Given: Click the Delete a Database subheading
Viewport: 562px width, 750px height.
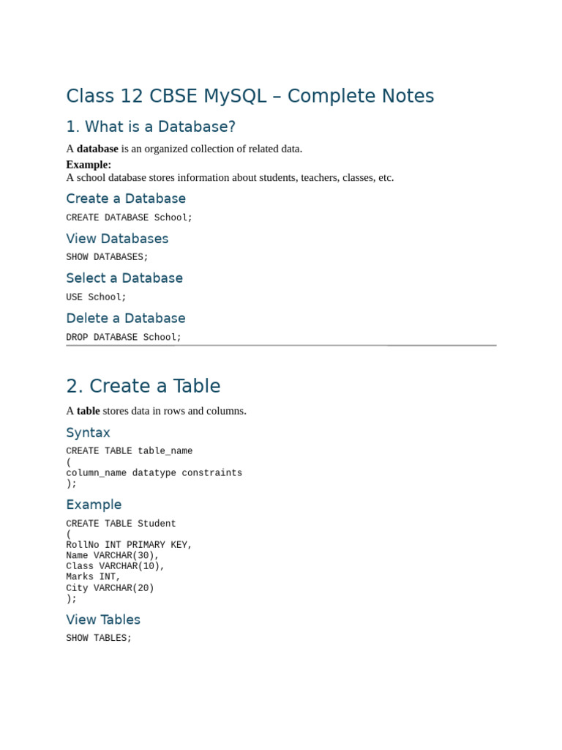Looking at the screenshot, I should click(x=126, y=319).
